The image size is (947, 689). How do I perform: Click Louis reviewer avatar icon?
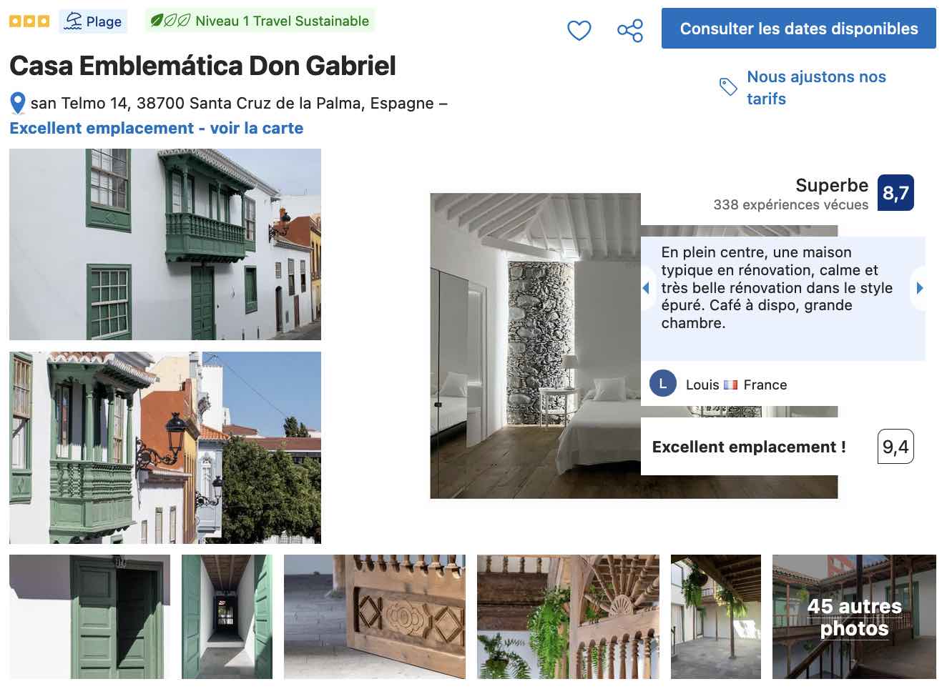click(x=663, y=384)
